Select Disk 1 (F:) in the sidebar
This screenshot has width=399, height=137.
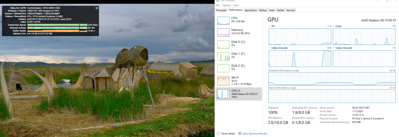(x=239, y=56)
